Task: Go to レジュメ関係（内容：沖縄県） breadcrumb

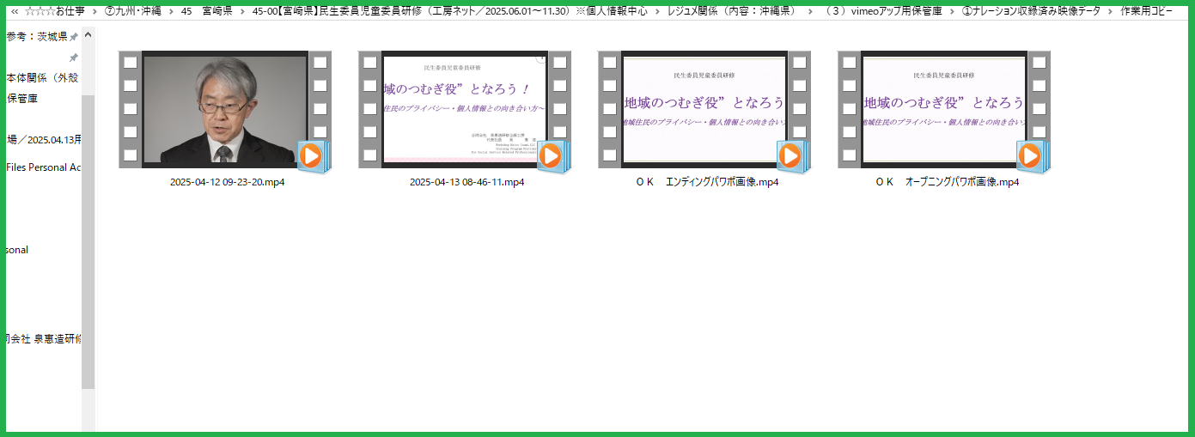Action: pyautogui.click(x=732, y=10)
